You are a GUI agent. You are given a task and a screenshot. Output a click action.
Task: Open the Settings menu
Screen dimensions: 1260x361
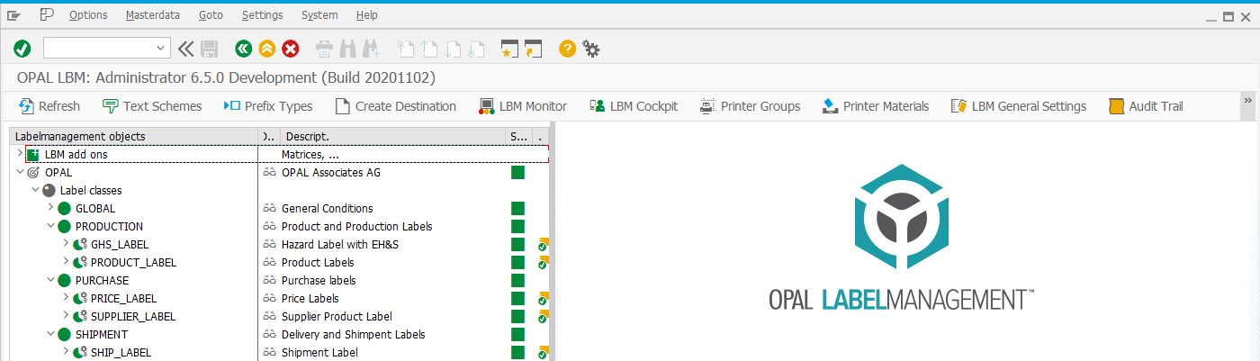(262, 15)
